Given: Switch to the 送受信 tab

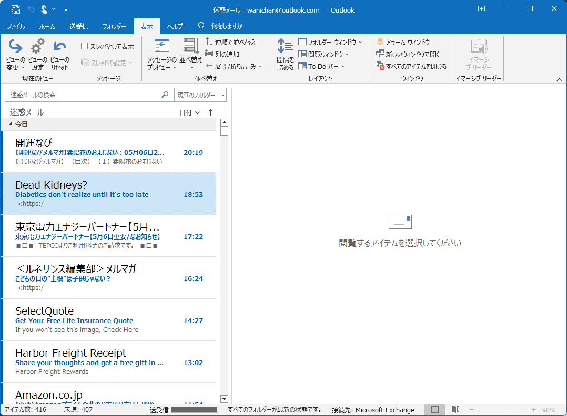Looking at the screenshot, I should (78, 26).
